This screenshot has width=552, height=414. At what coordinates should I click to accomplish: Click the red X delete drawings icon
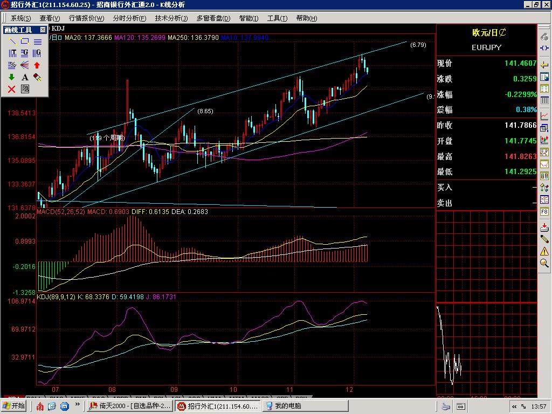point(12,89)
